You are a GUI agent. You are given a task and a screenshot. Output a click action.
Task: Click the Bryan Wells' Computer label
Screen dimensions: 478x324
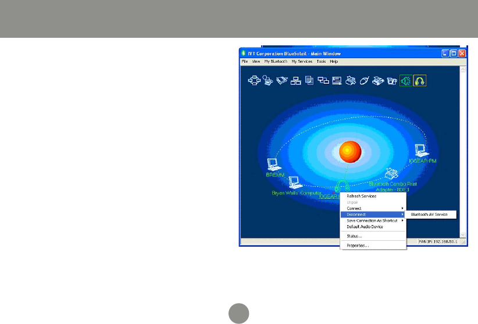[297, 193]
